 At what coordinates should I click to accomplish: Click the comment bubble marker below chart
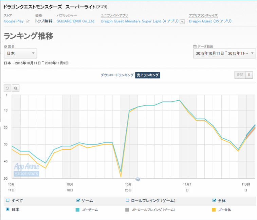click(x=137, y=179)
